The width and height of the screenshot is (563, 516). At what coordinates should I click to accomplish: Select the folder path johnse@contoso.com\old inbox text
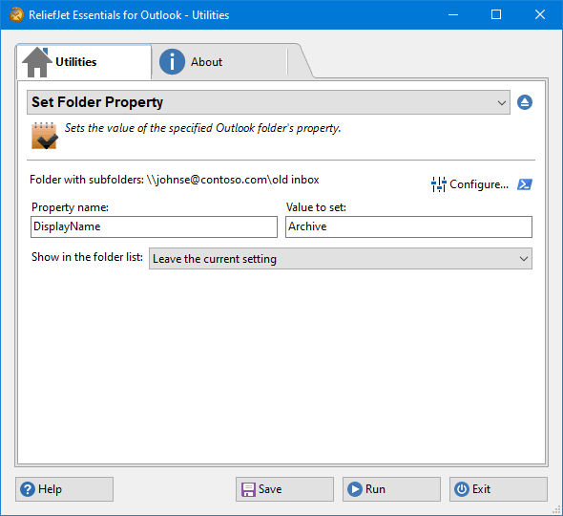click(233, 180)
